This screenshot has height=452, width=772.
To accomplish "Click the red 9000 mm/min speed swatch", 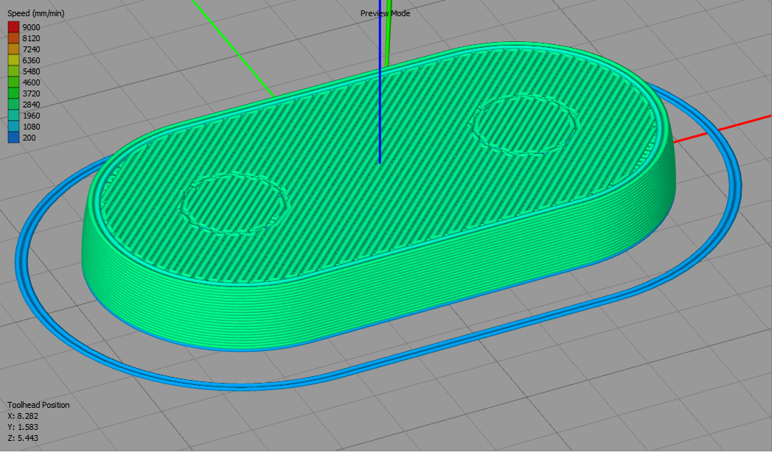I will point(13,26).
